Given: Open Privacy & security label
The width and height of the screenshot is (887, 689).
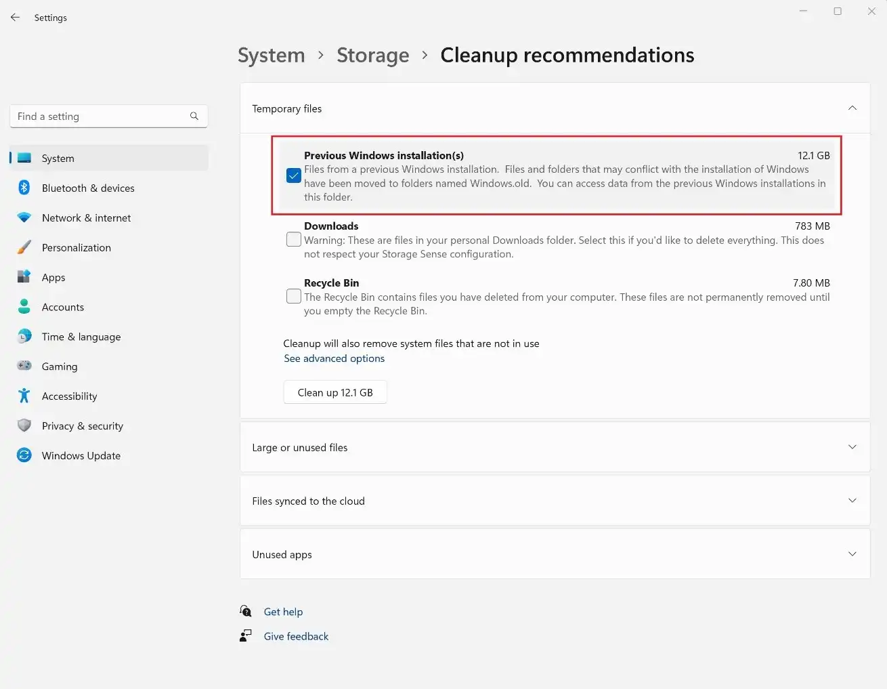Looking at the screenshot, I should (83, 425).
